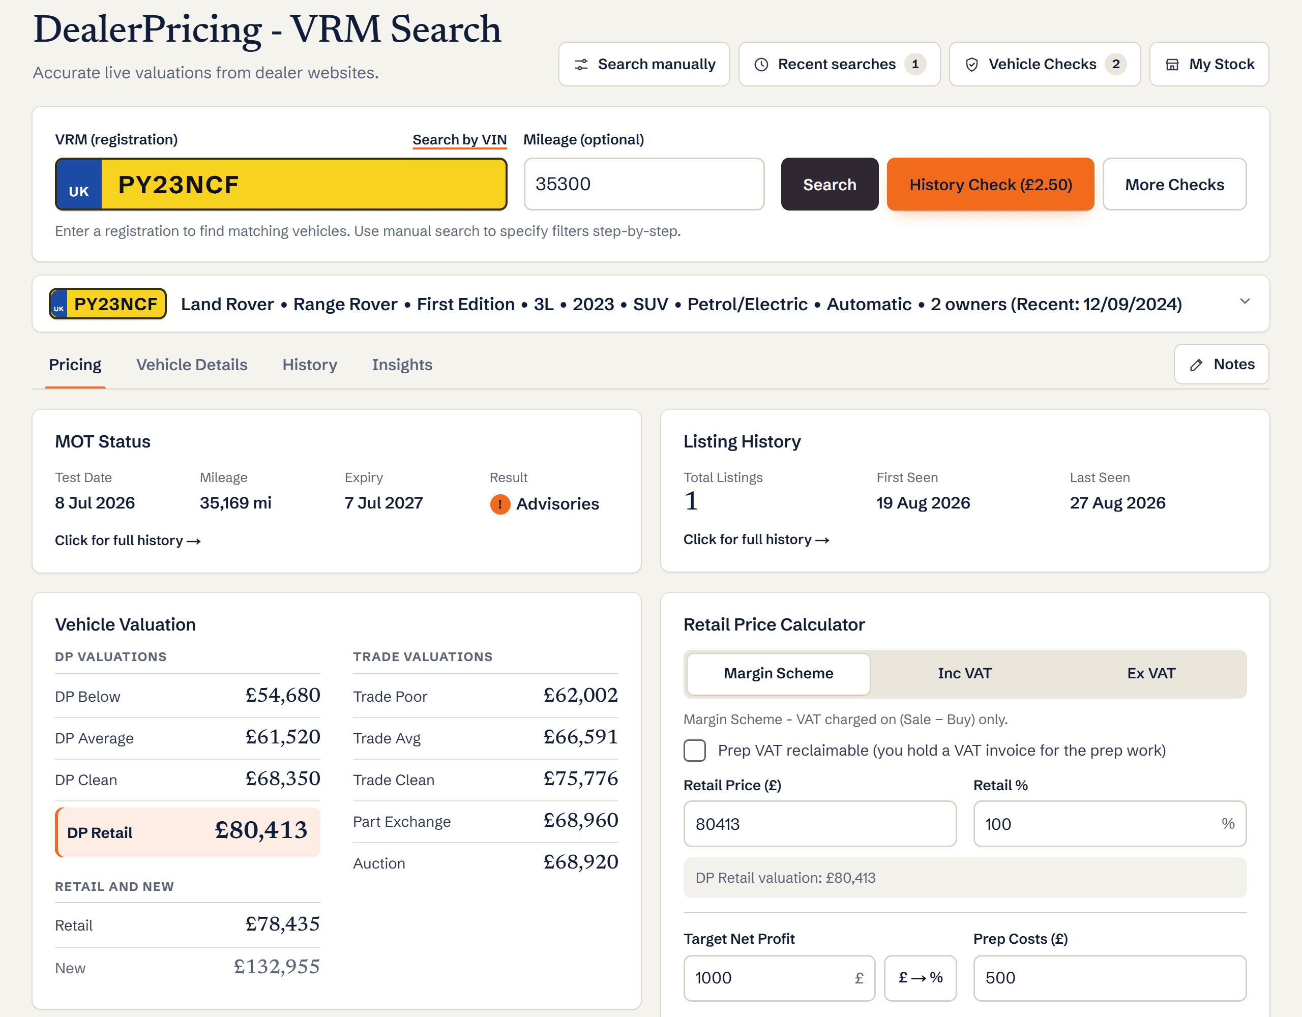Click the Part Exchange £68,960 value

[580, 820]
